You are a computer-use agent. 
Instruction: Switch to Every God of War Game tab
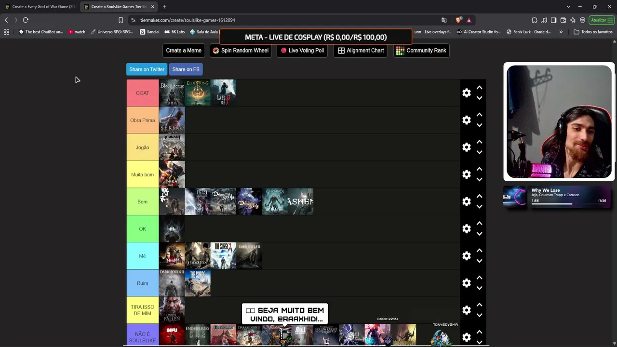coord(40,7)
